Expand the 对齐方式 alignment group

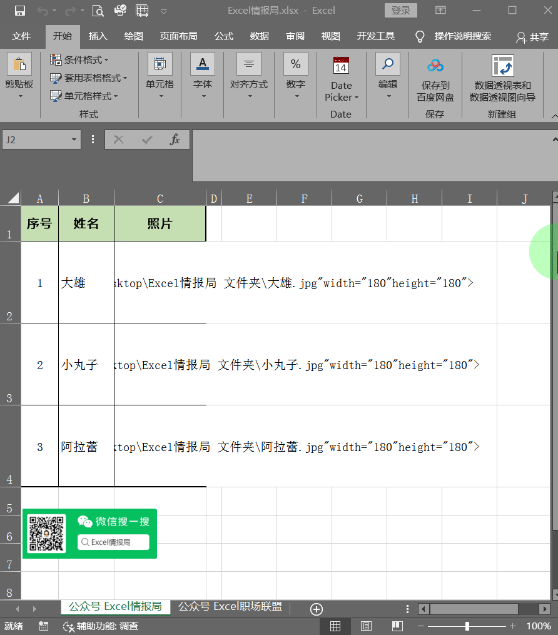pos(248,76)
